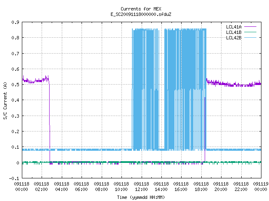Click the 0.5 y-axis tick value

(16, 85)
